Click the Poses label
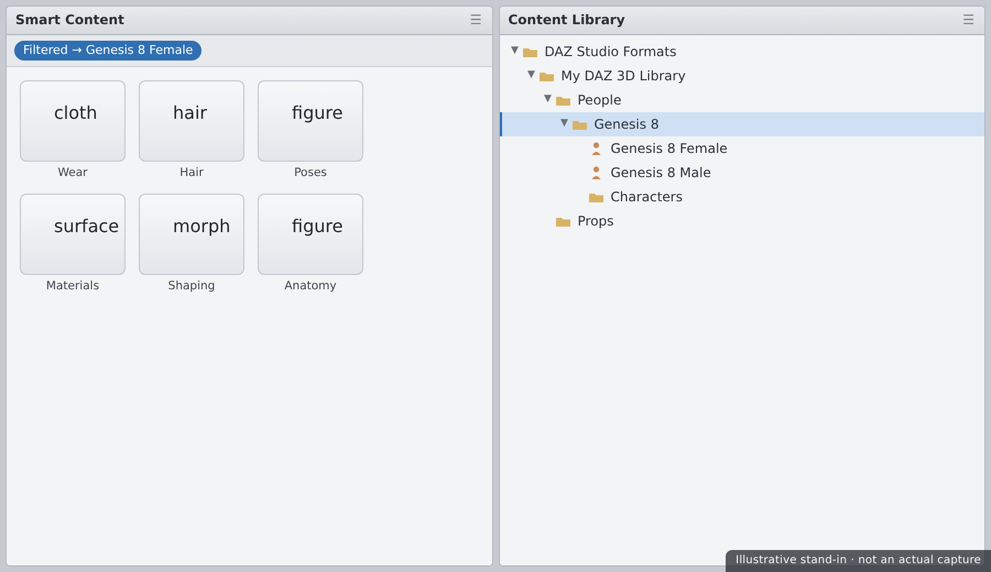The height and width of the screenshot is (572, 991). (x=311, y=172)
